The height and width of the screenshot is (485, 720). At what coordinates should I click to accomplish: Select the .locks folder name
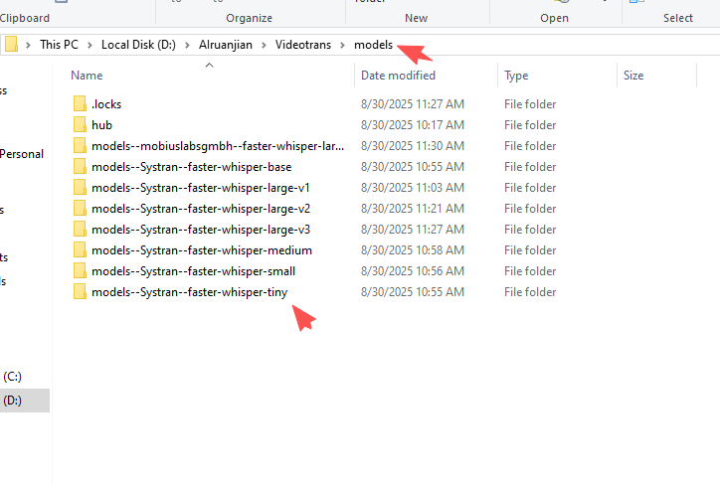tap(106, 104)
